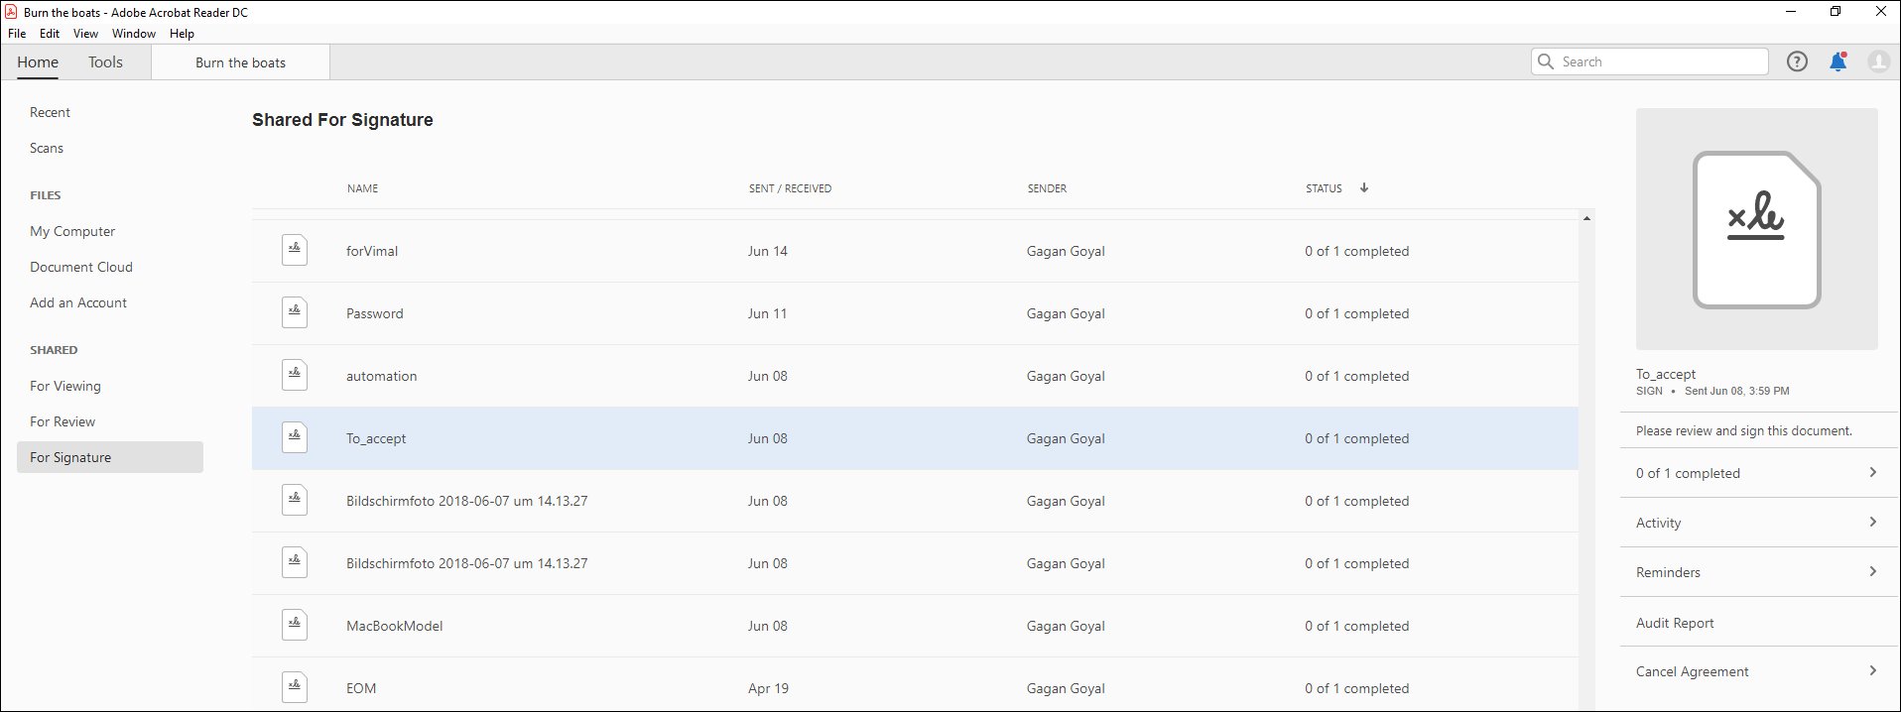
Task: Open the File menu
Action: pyautogui.click(x=17, y=34)
